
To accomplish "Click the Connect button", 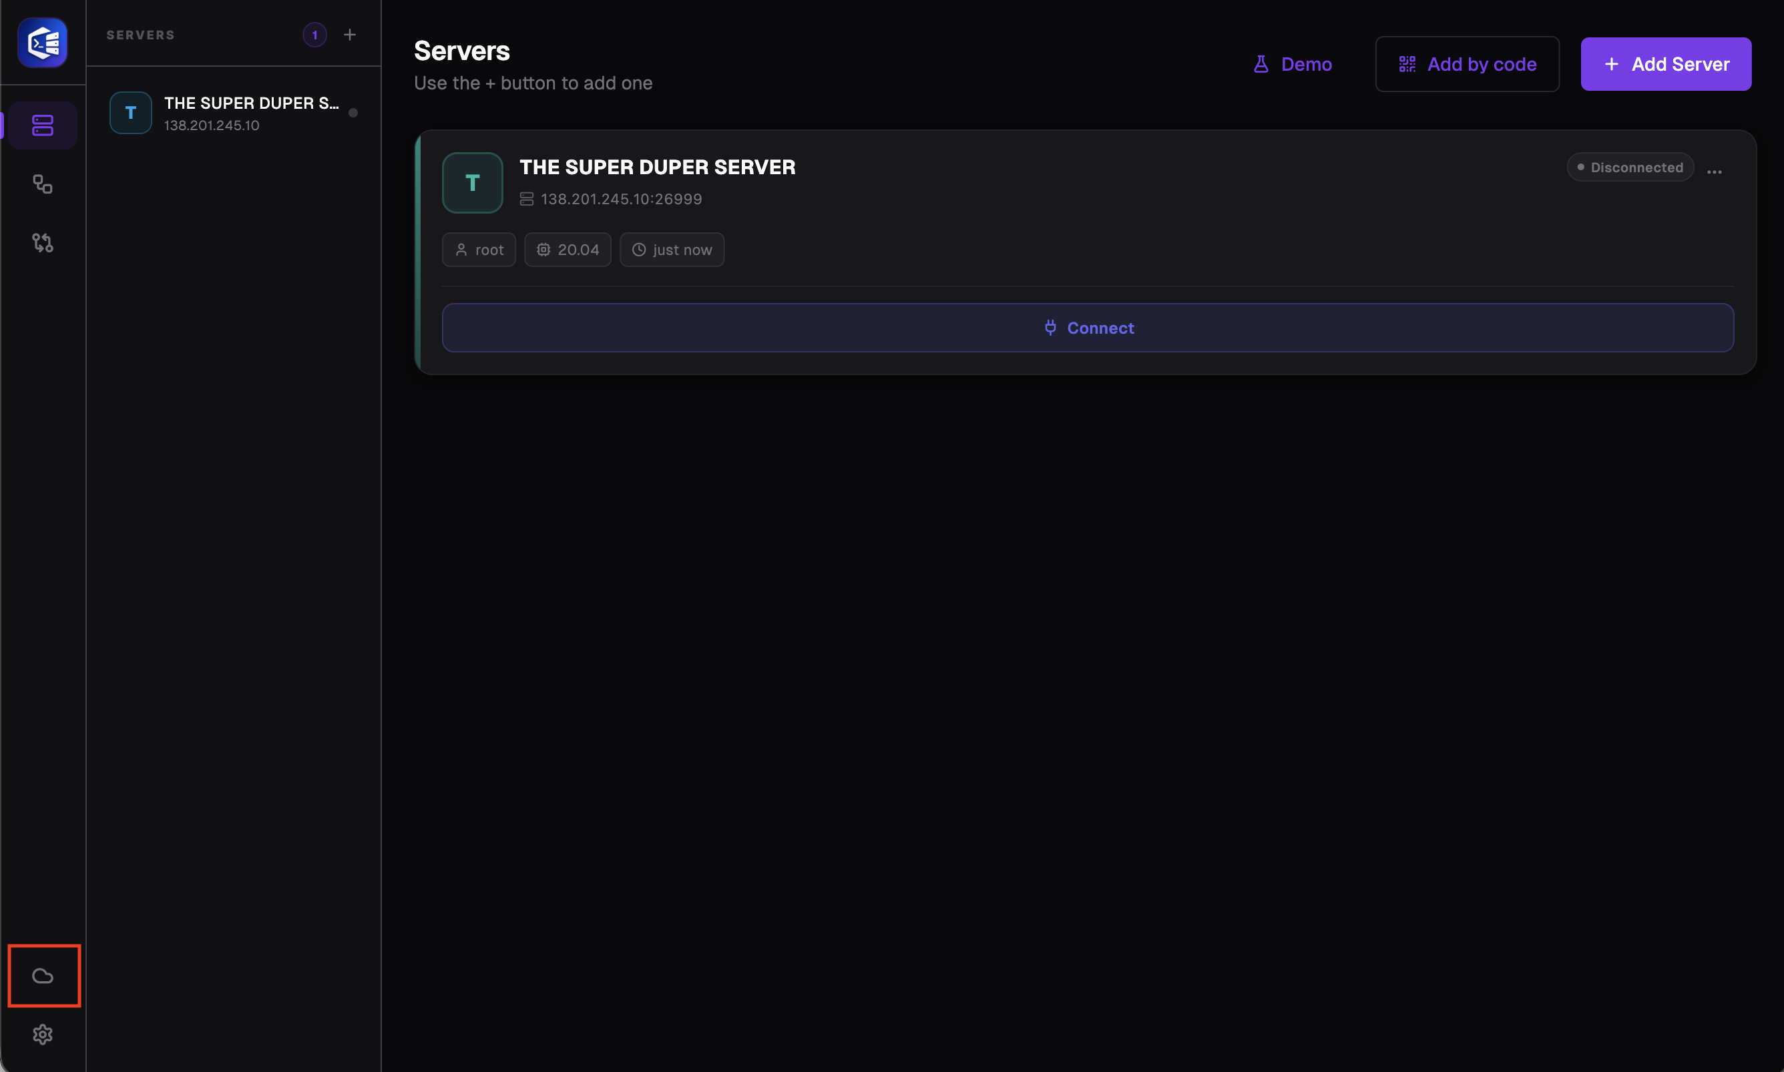I will pos(1088,328).
